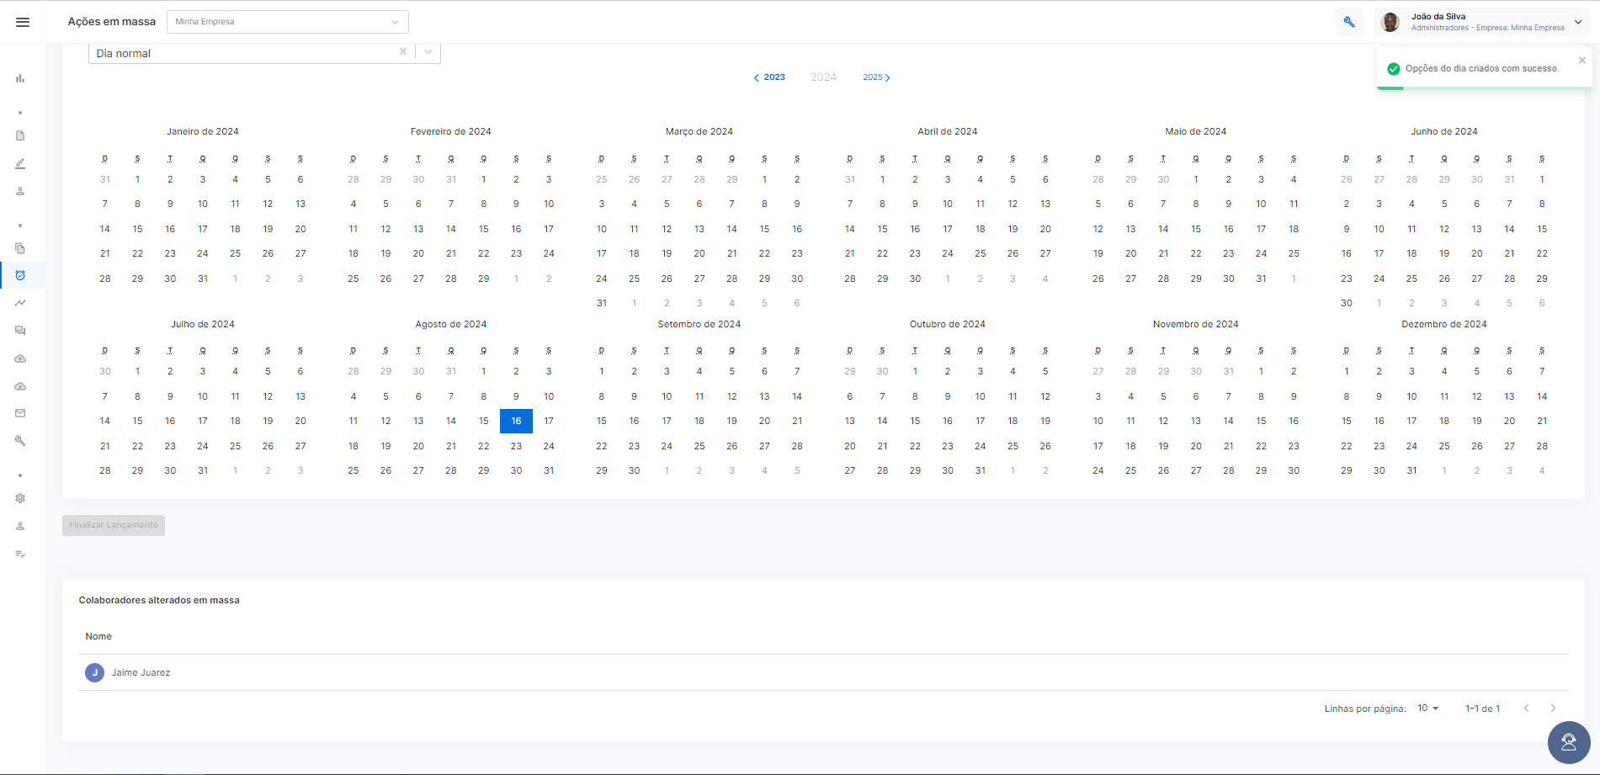1600x775 pixels.
Task: Open the checklist sidebar icon
Action: (20, 554)
